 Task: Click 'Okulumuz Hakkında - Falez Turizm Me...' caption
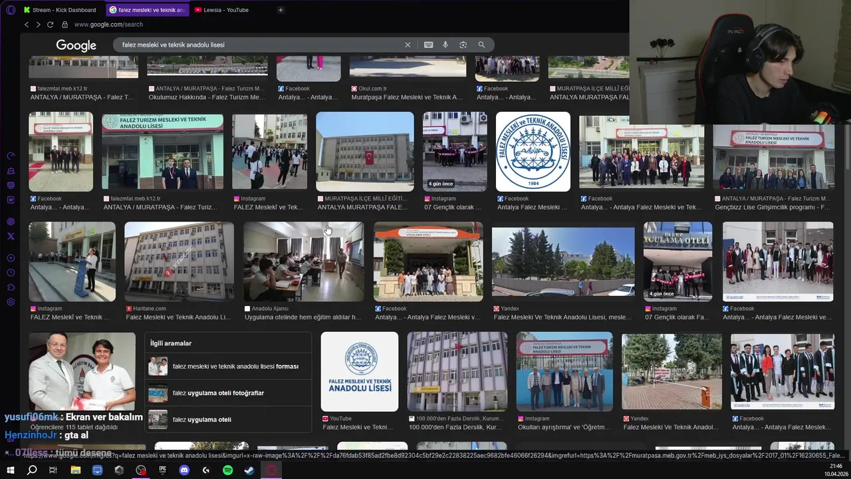point(207,97)
